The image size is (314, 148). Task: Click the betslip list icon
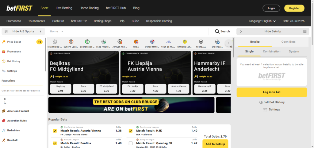pyautogui.click(x=305, y=31)
